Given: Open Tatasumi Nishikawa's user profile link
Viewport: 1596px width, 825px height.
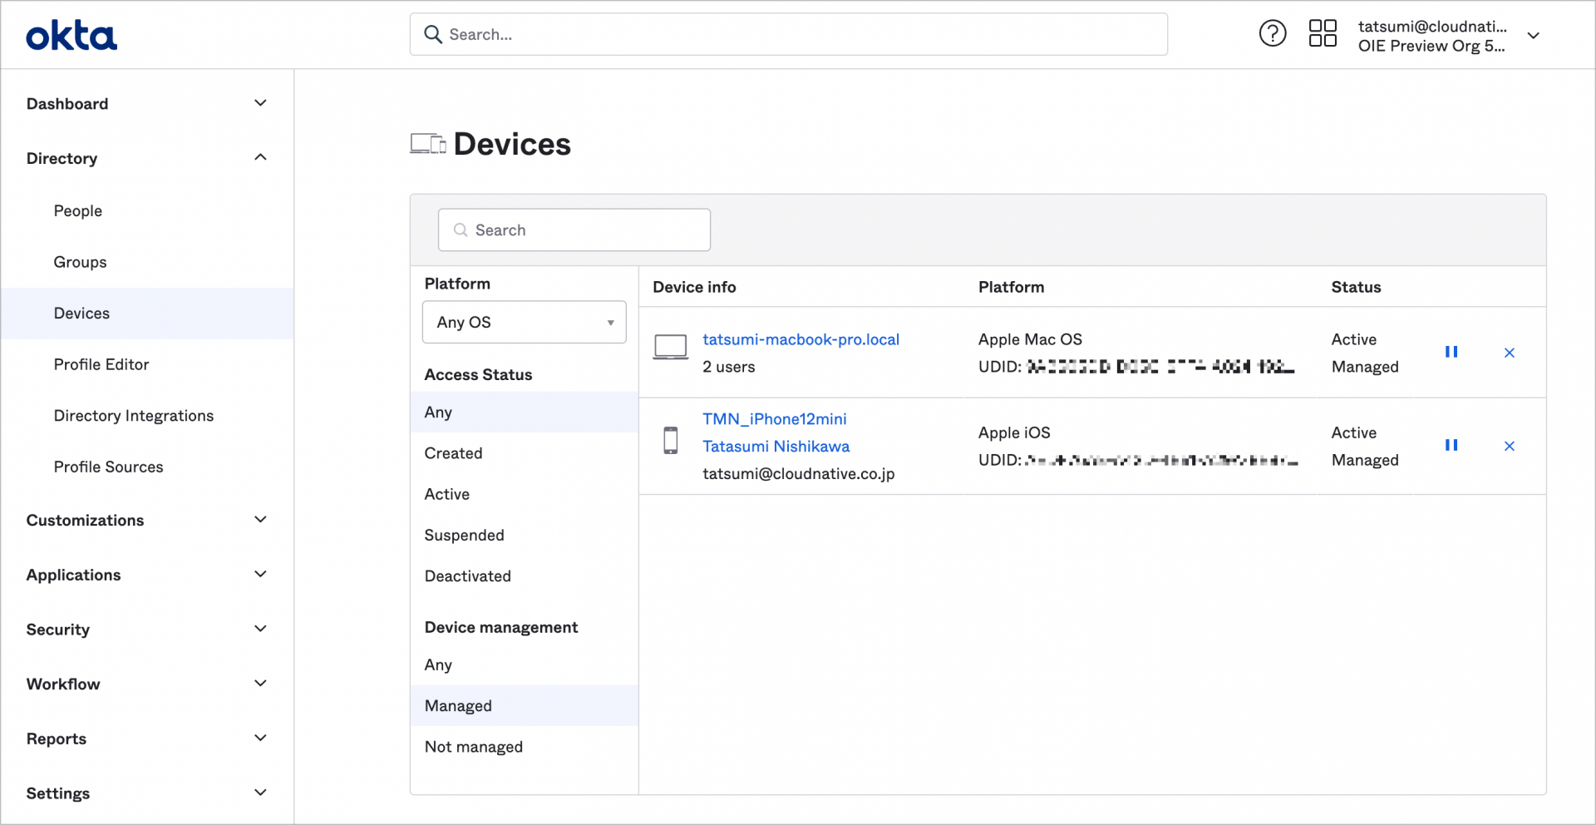Looking at the screenshot, I should 776,446.
